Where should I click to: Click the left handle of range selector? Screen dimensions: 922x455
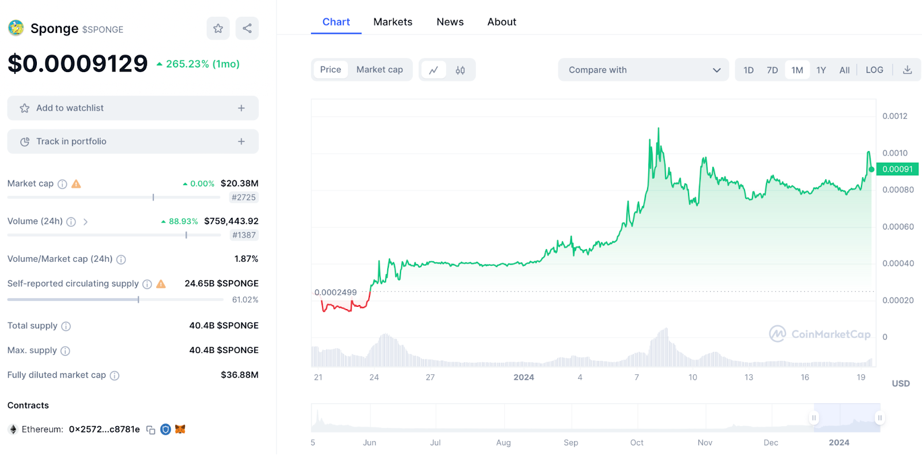[814, 418]
